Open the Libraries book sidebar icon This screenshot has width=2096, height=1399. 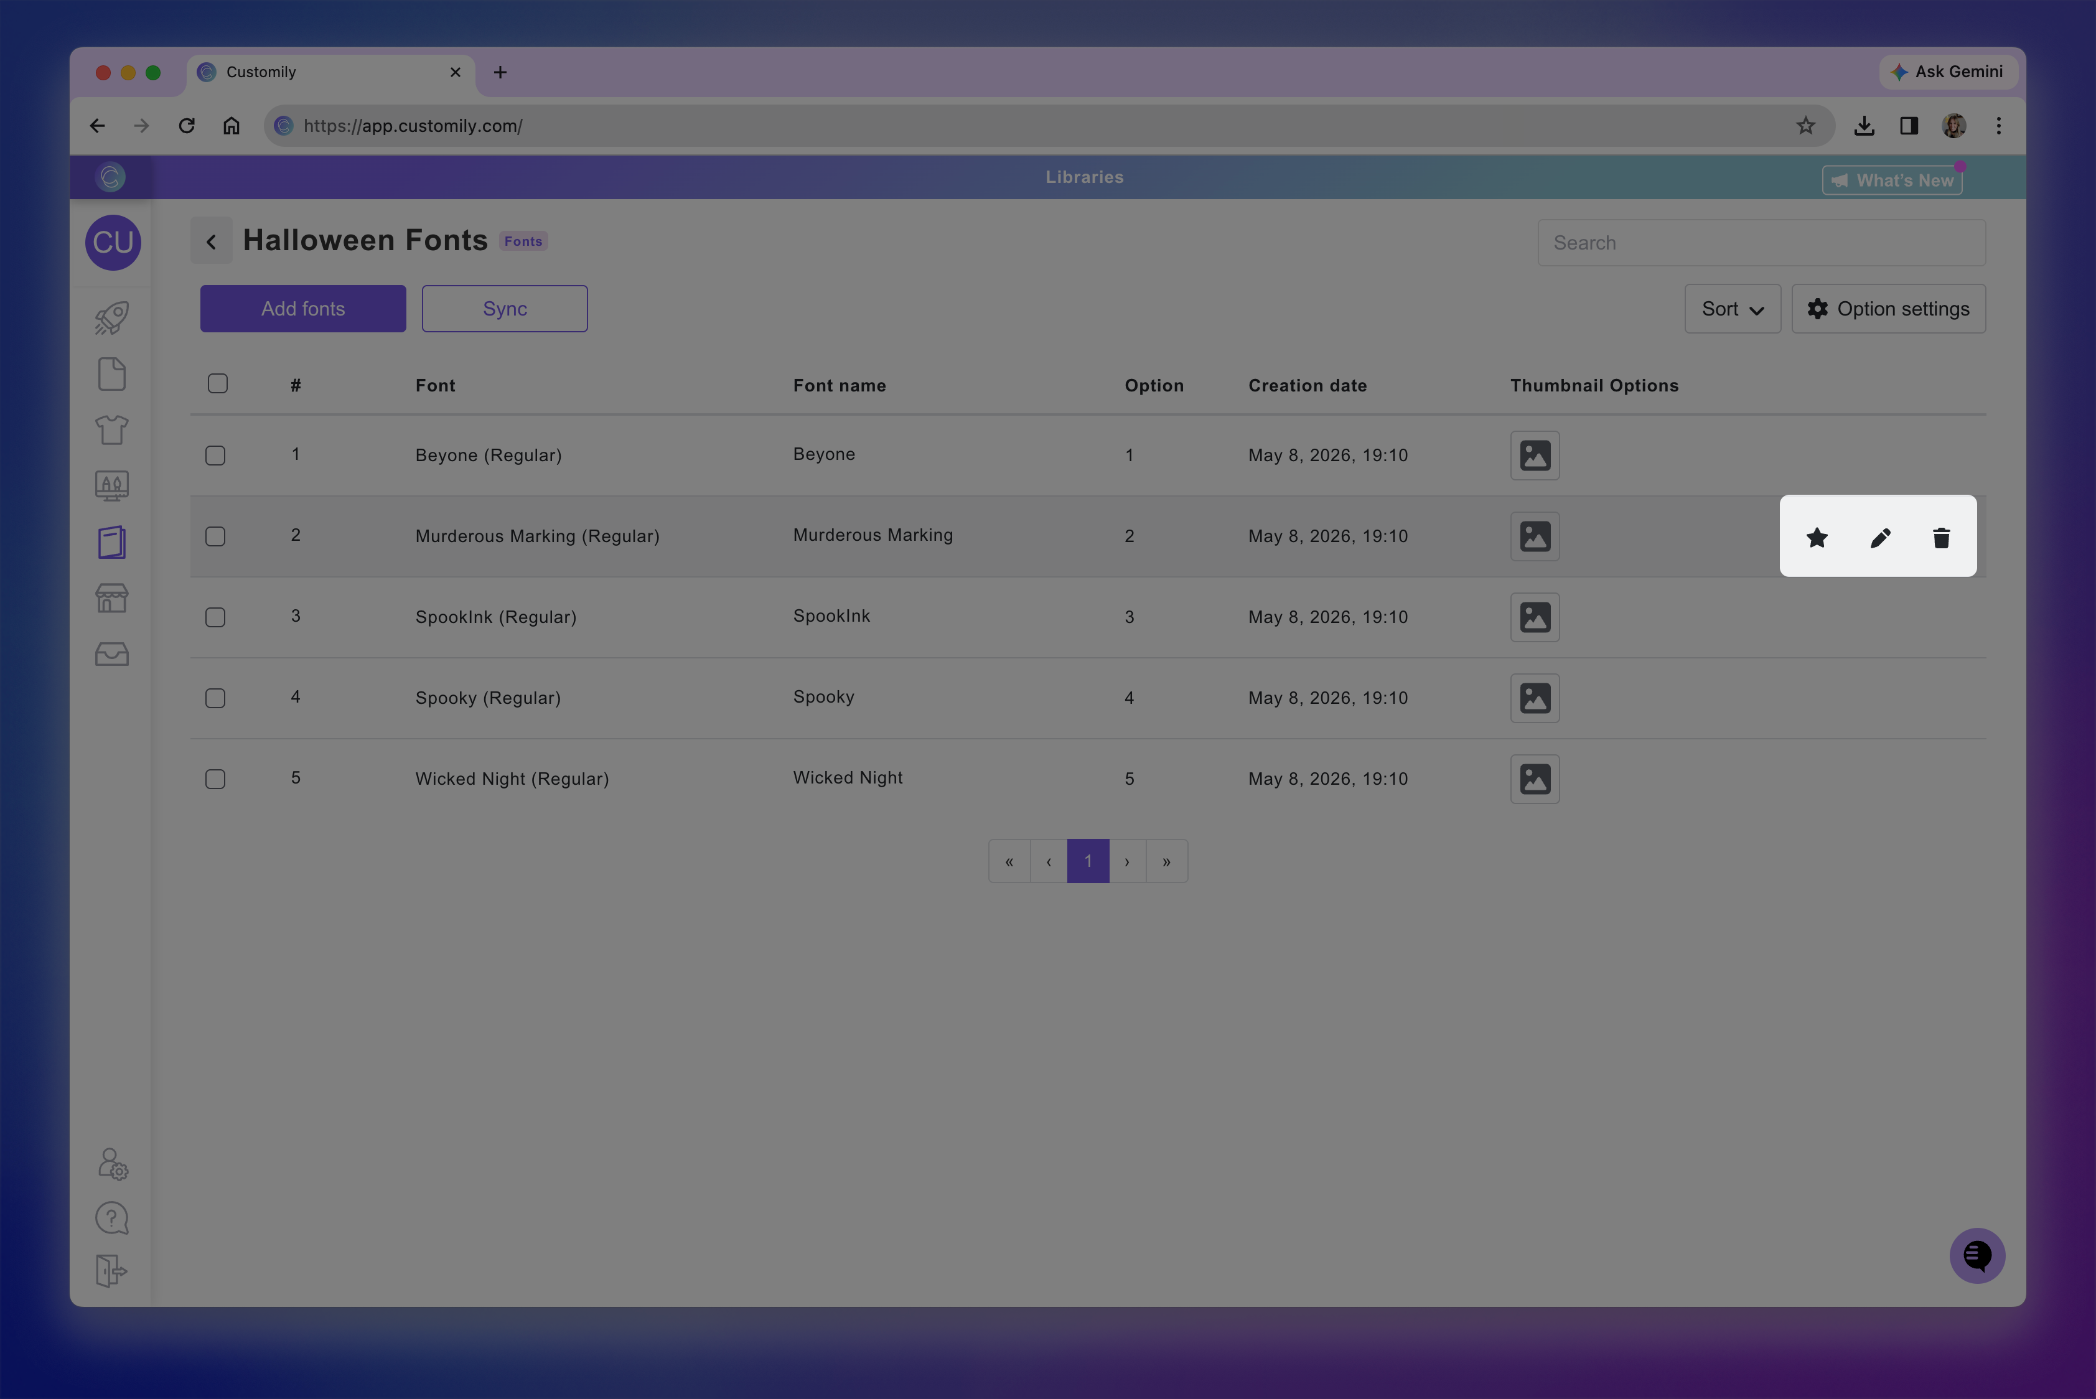point(111,543)
